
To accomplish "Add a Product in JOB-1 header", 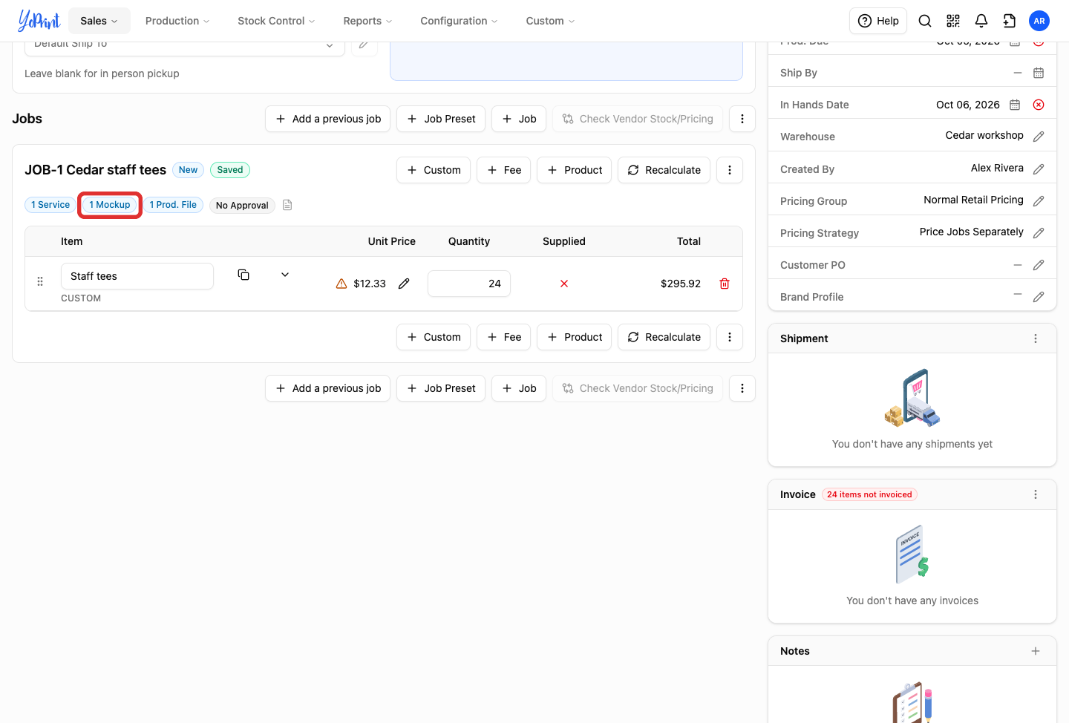I will 575,170.
